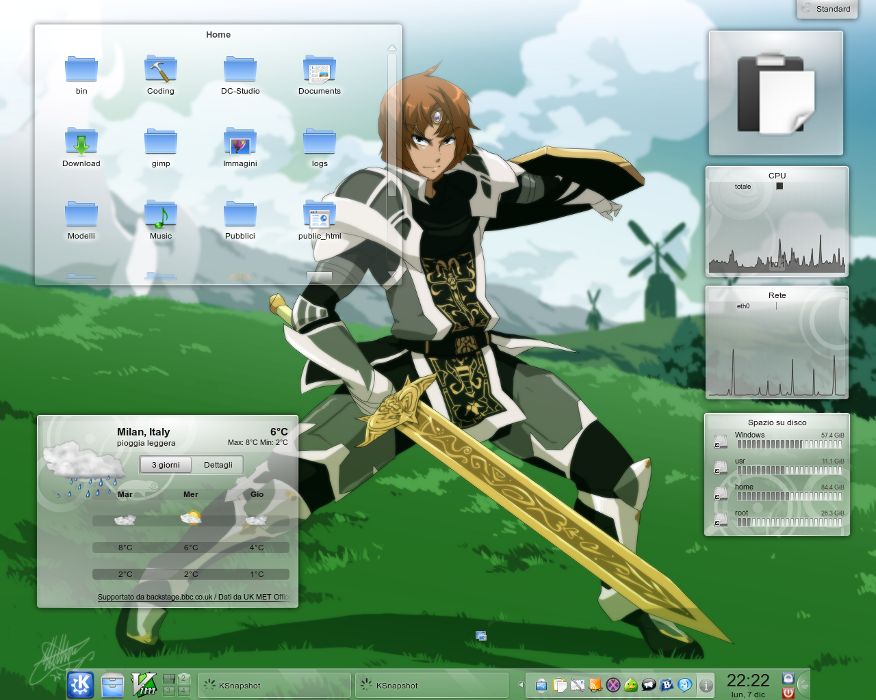Click the lock screen icon in panel
Image resolution: width=876 pixels, height=700 pixels.
coord(788,678)
